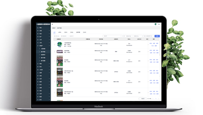Open 详情 link in the 万杰 merchant row
This screenshot has height=115, width=203.
150,43
